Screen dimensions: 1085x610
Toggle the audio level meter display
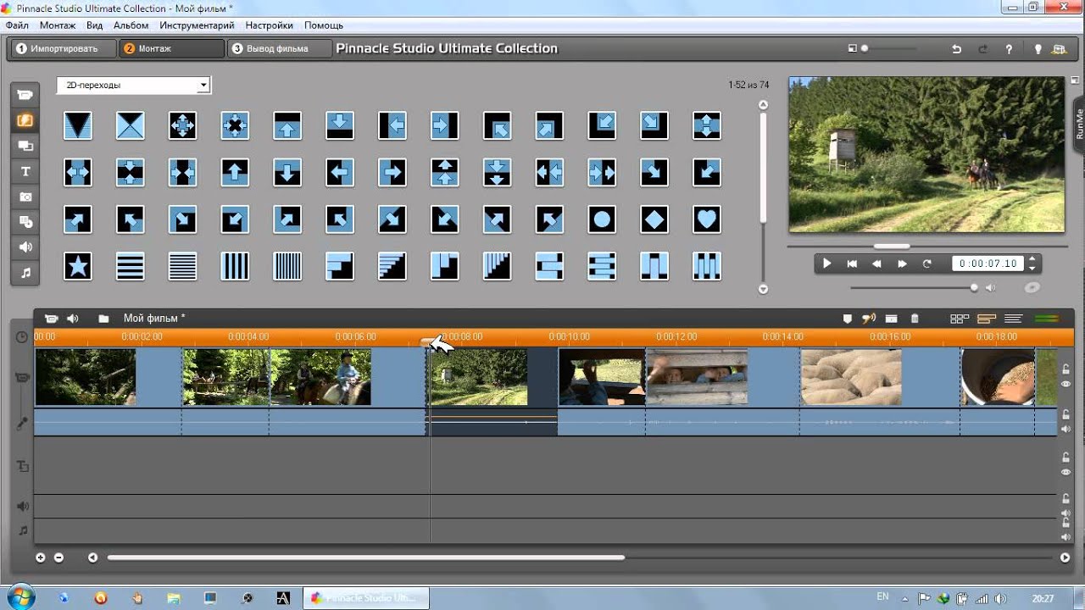click(x=1047, y=319)
